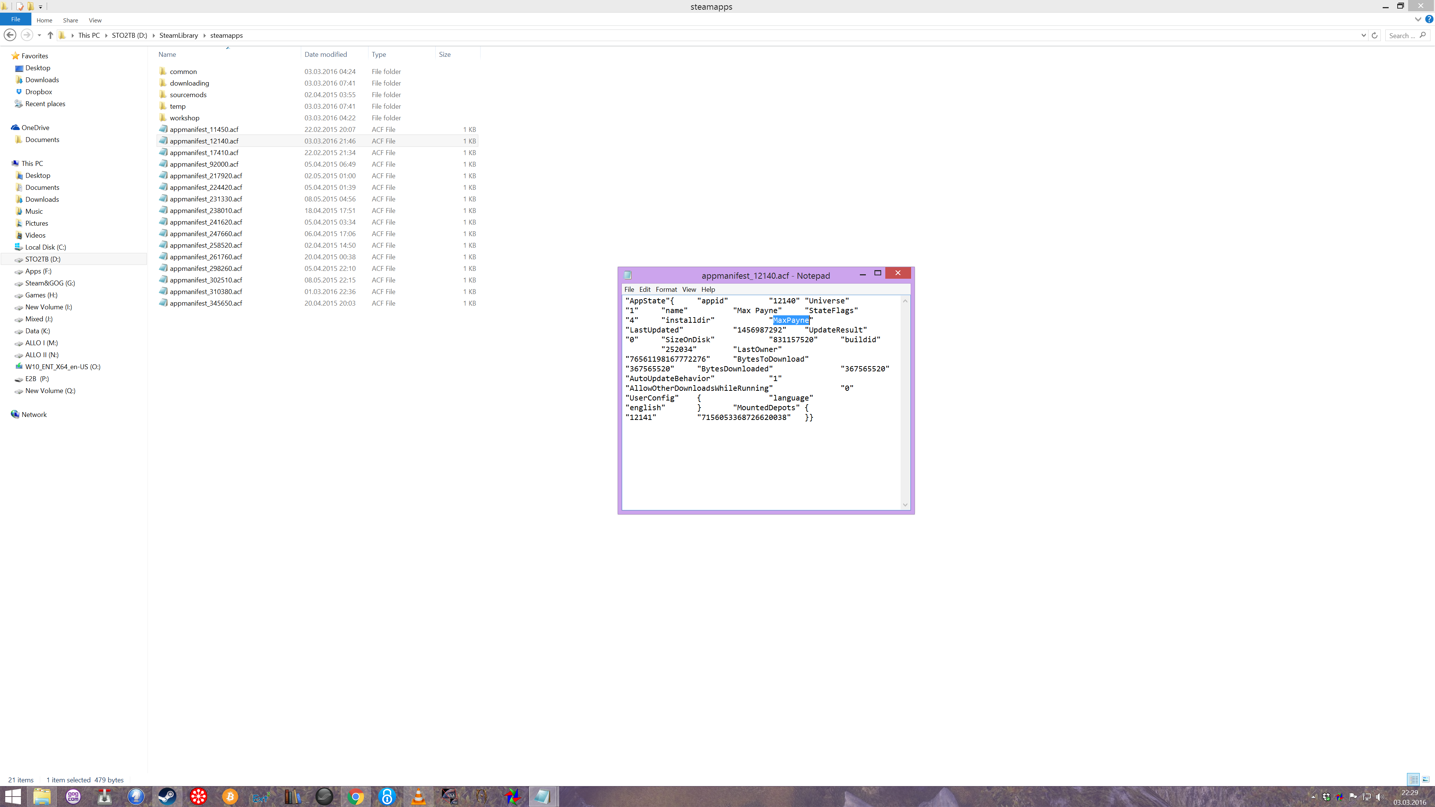1435x807 pixels.
Task: Click the Explorer Back arrow button
Action: (9, 35)
